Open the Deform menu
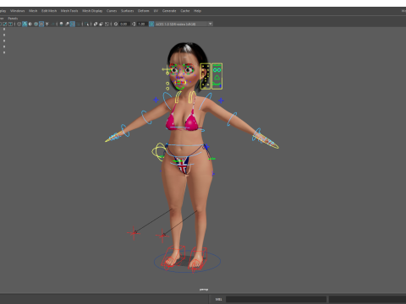The image size is (406, 304). coord(143,11)
